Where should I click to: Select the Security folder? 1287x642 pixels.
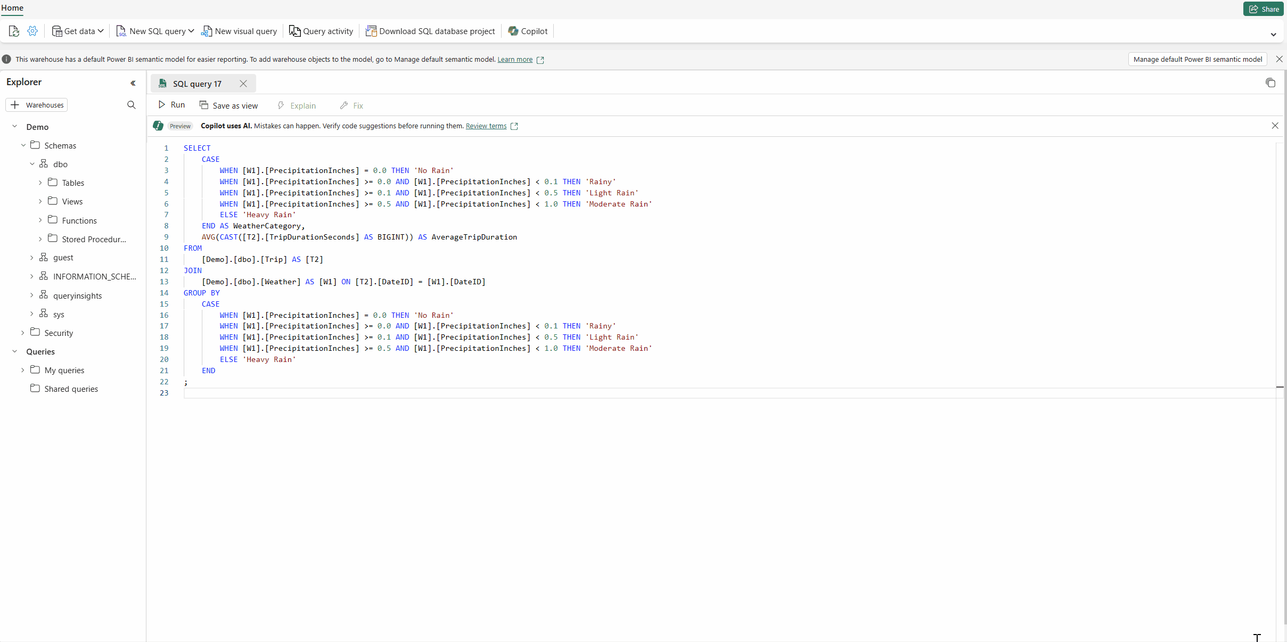pyautogui.click(x=59, y=333)
